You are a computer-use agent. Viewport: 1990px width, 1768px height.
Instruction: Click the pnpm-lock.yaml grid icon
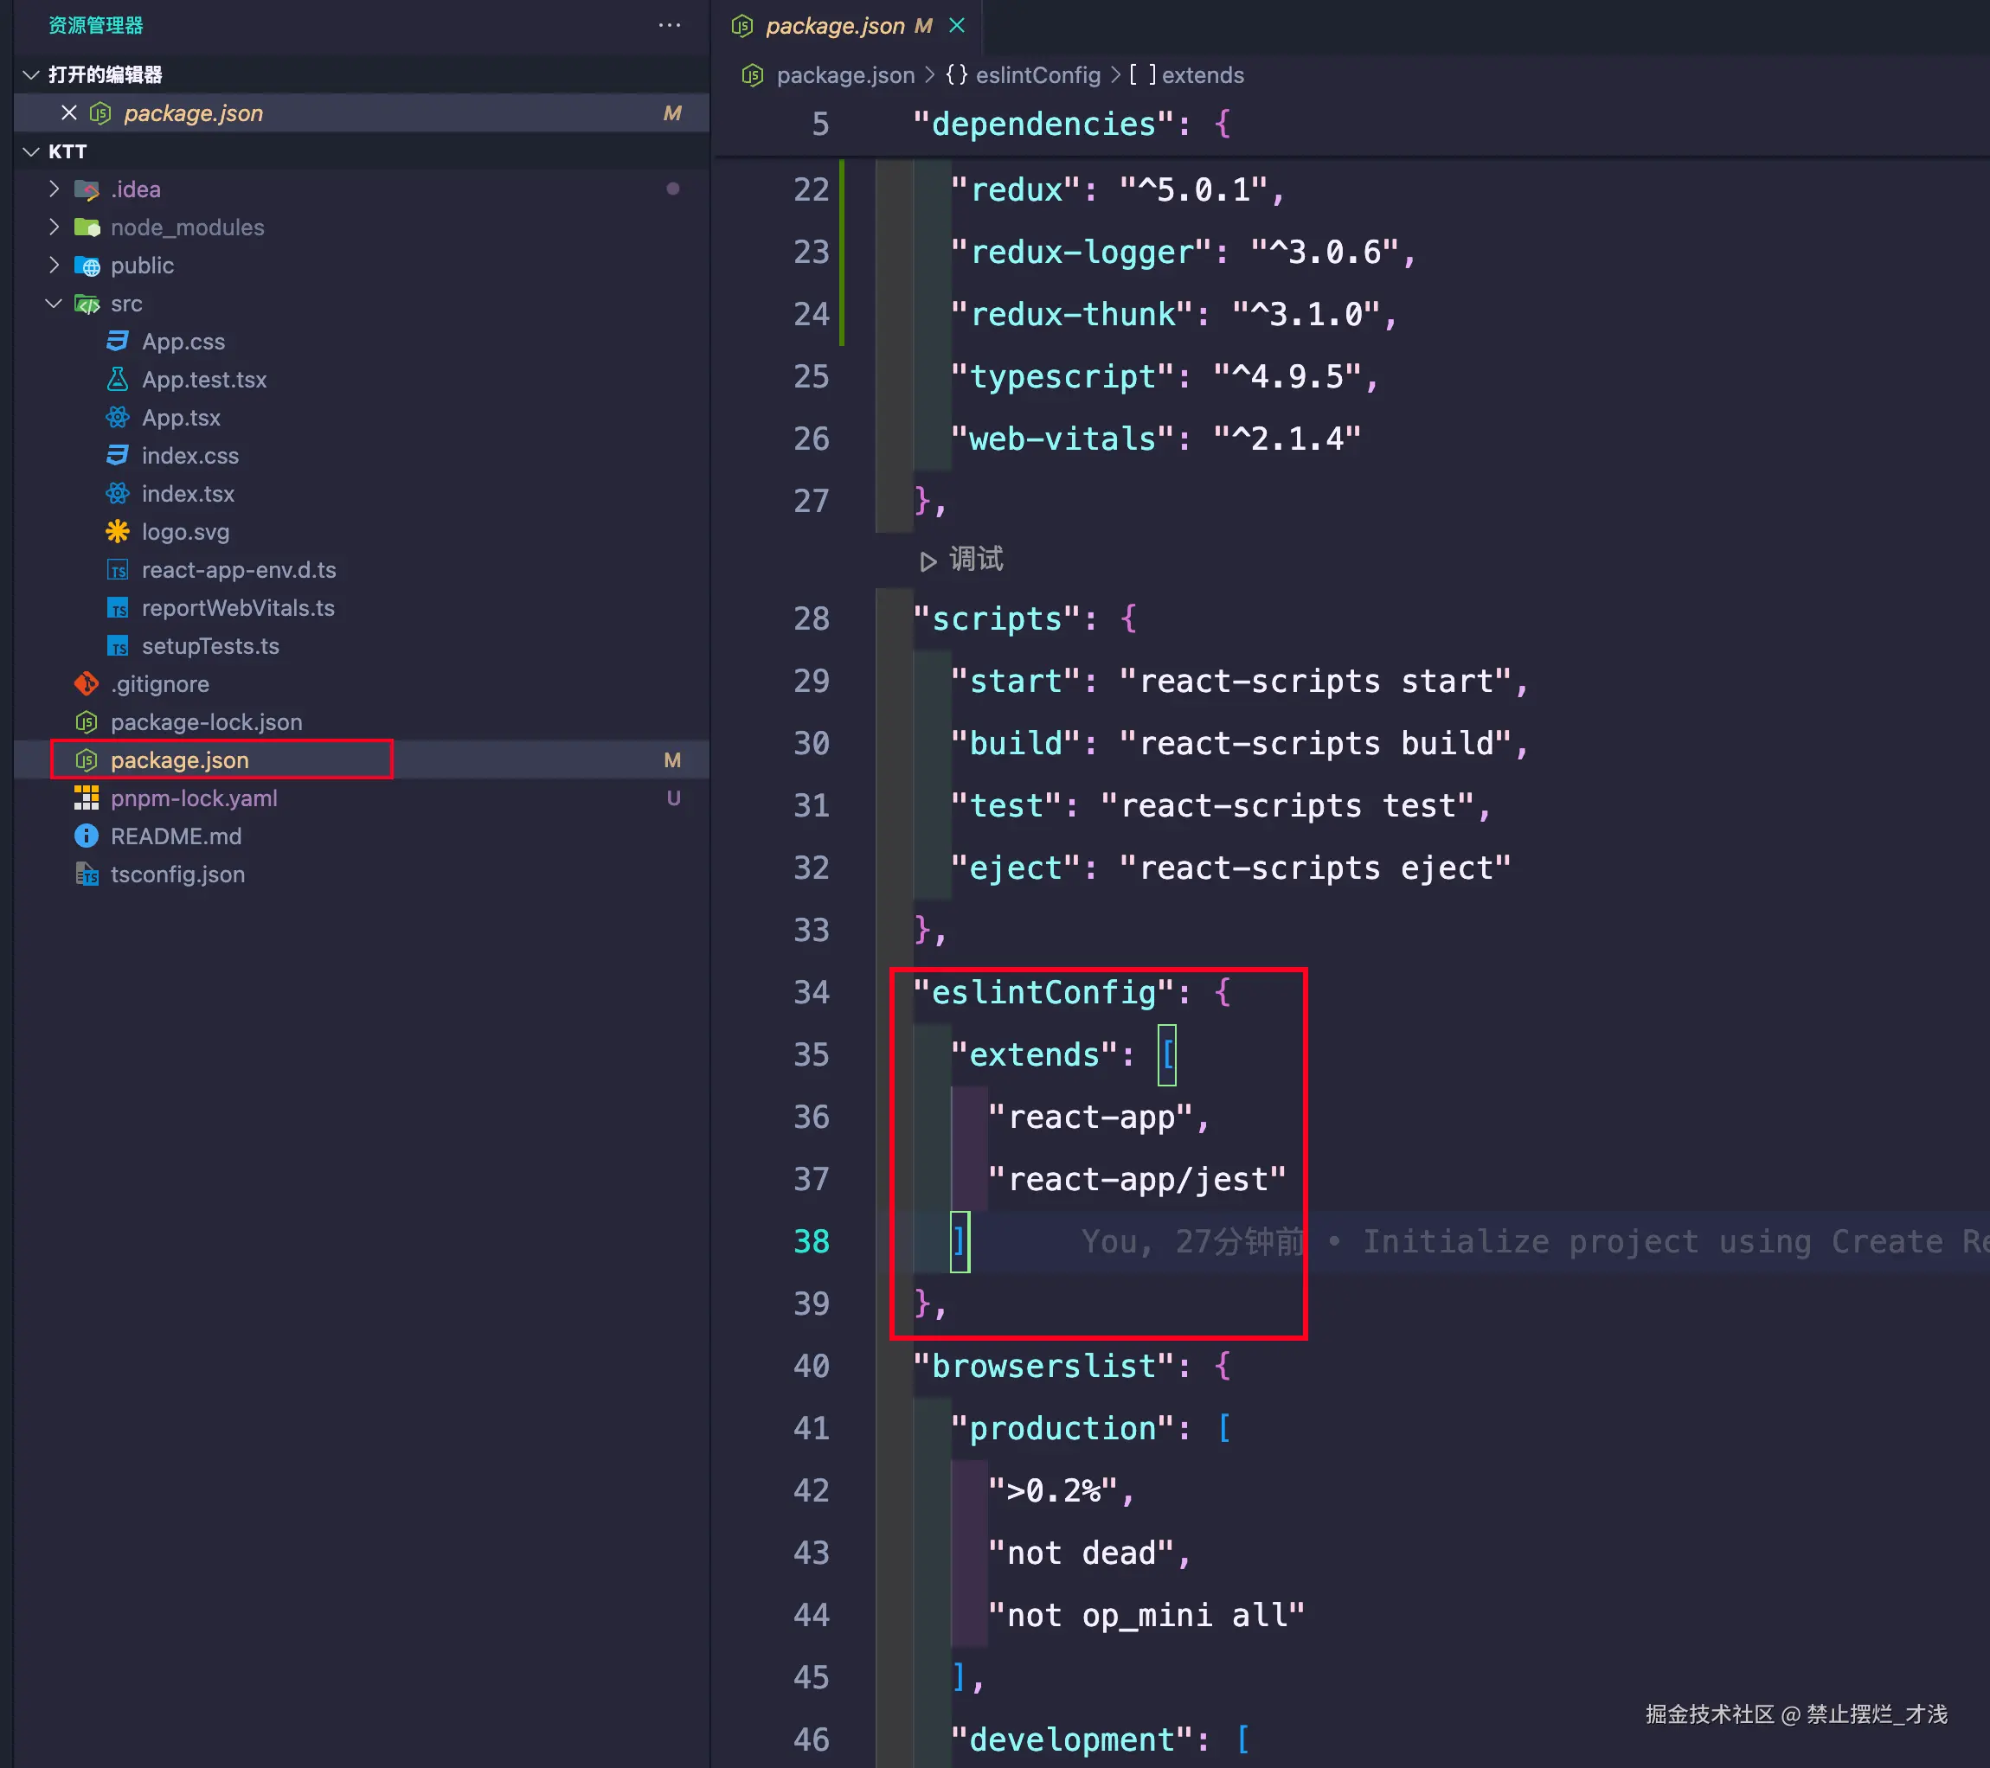[x=87, y=798]
